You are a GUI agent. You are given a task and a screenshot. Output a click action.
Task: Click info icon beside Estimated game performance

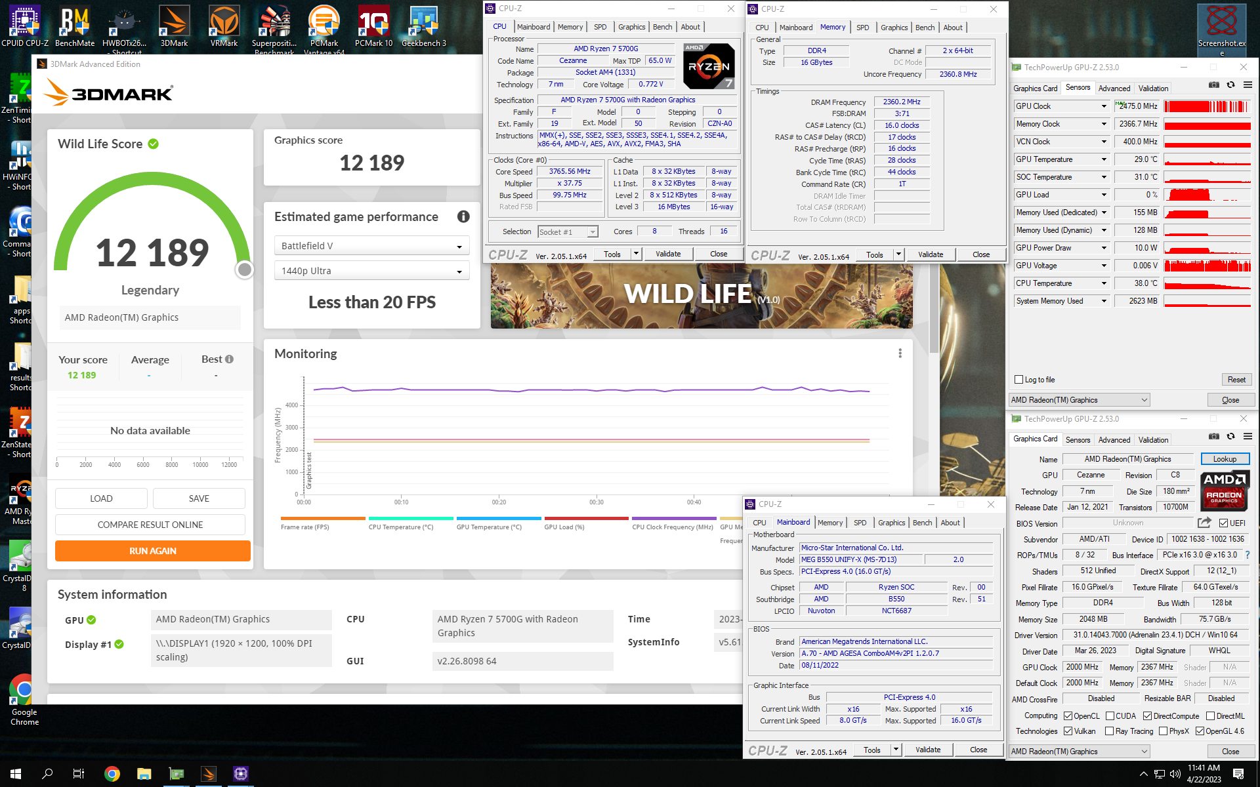pos(463,216)
